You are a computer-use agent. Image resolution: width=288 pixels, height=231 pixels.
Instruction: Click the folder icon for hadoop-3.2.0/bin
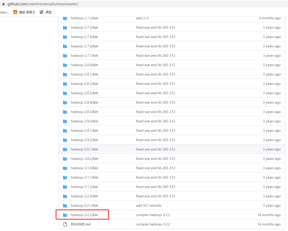65,196
